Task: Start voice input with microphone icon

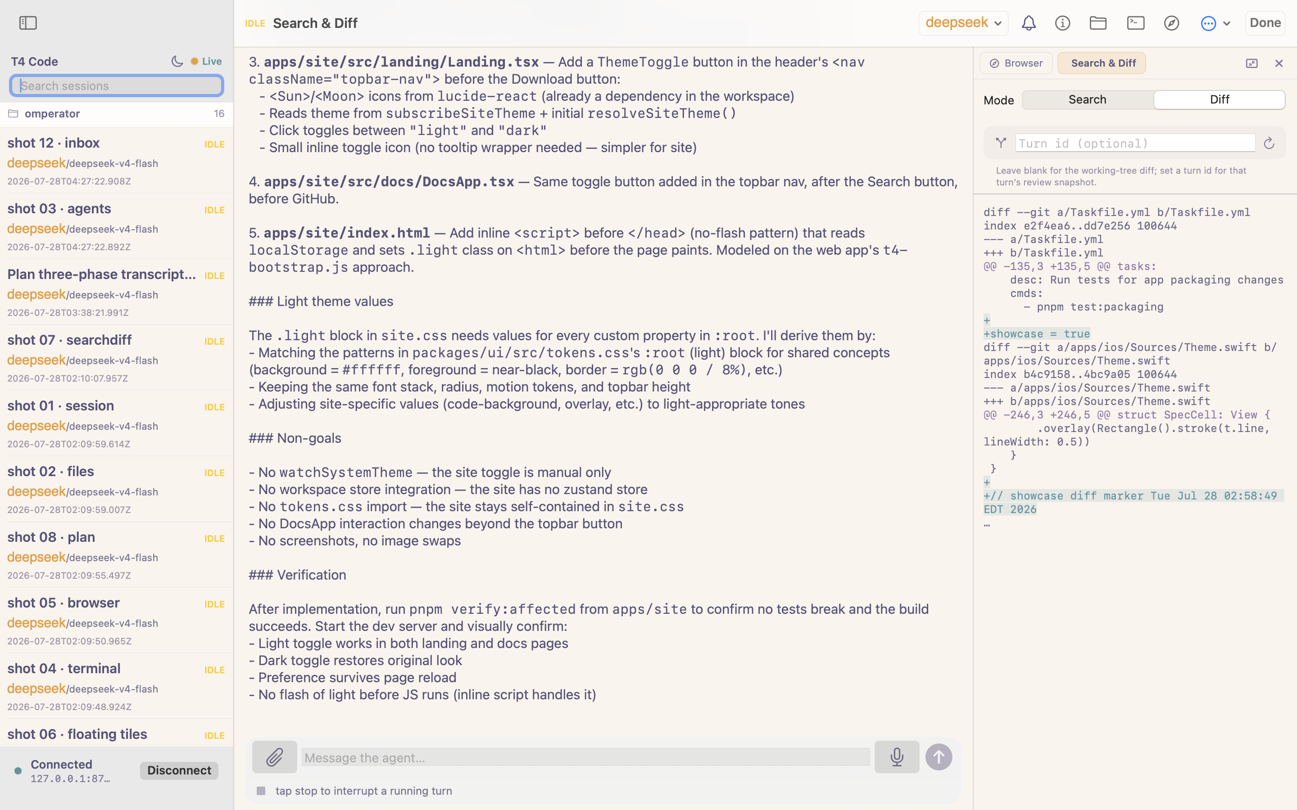Action: click(x=897, y=757)
